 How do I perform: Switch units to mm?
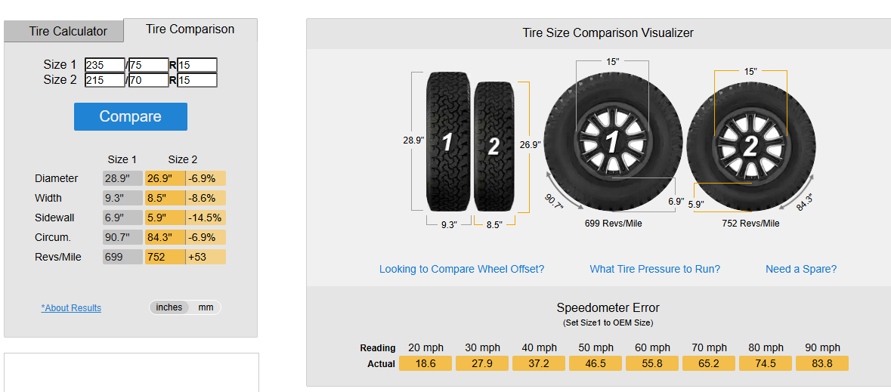206,307
